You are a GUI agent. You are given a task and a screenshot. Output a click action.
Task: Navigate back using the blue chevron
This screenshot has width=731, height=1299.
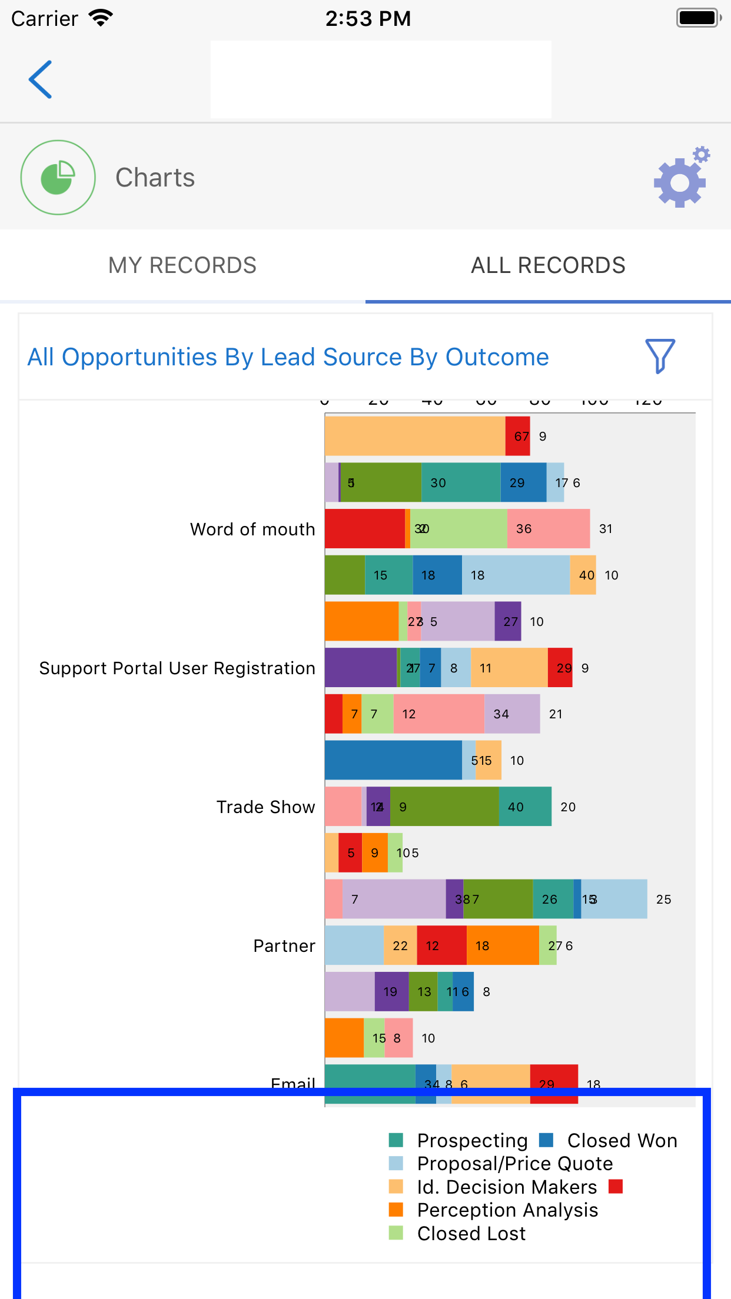(39, 79)
